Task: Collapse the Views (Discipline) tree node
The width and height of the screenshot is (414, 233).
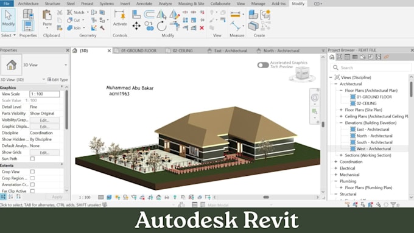Action: pyautogui.click(x=331, y=77)
